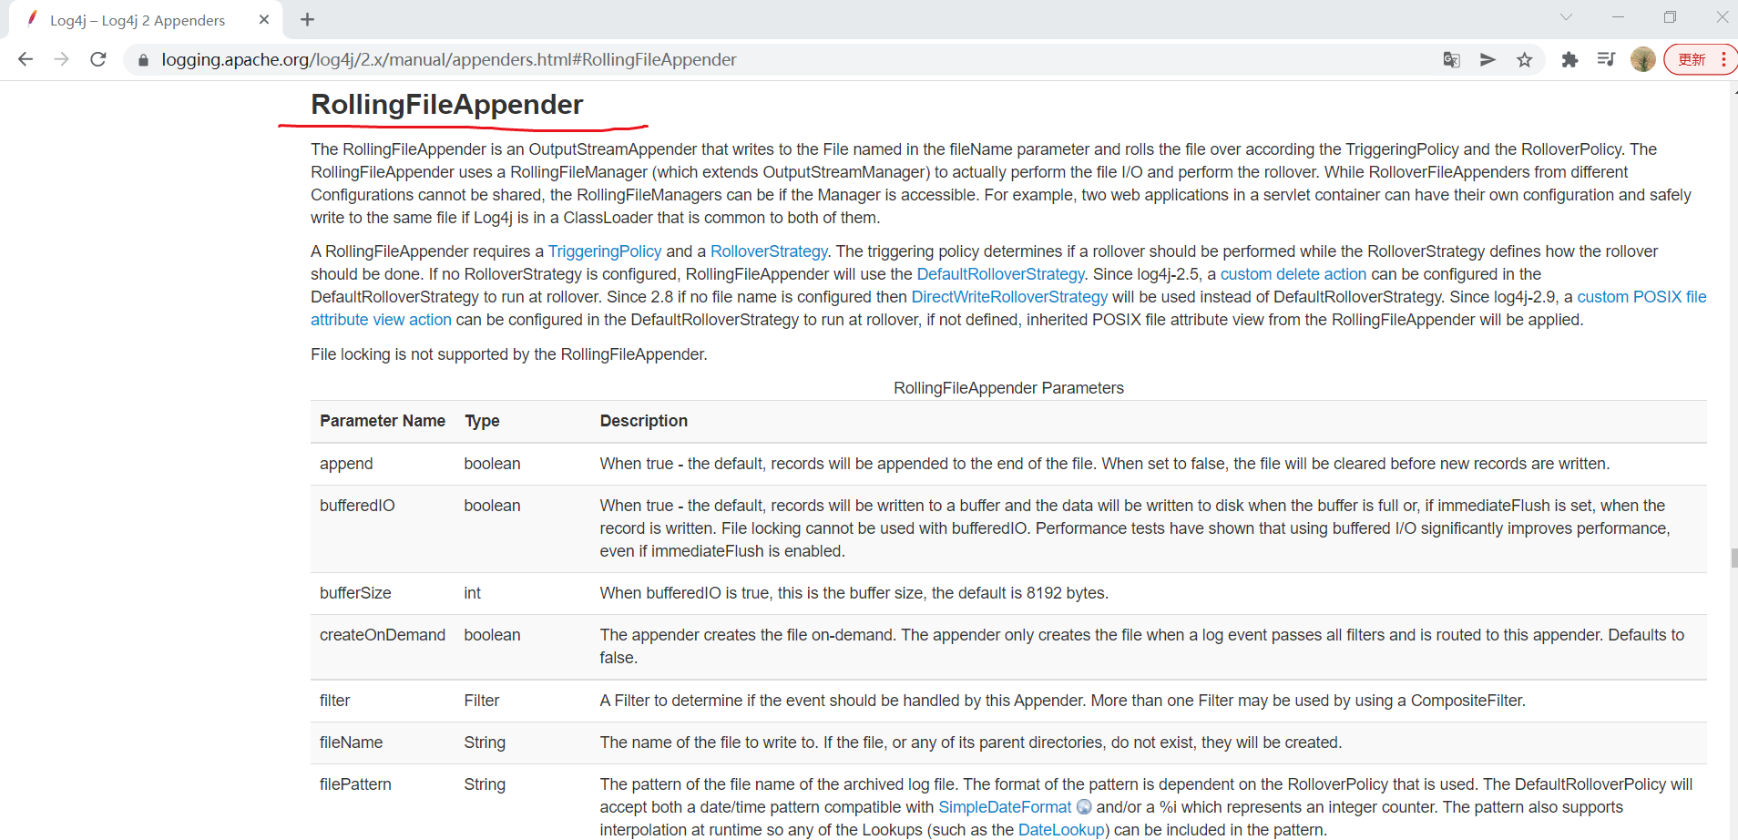Click the File locking is not supported sentence

tap(508, 354)
